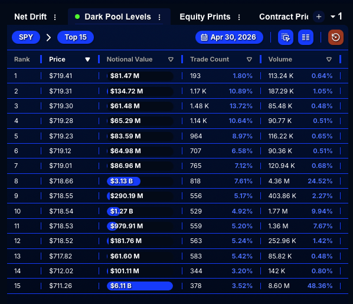Sort by Price using the filled arrow
The image size is (353, 304).
point(87,59)
